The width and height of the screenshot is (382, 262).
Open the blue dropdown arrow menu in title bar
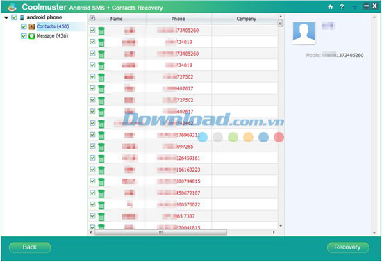click(355, 8)
